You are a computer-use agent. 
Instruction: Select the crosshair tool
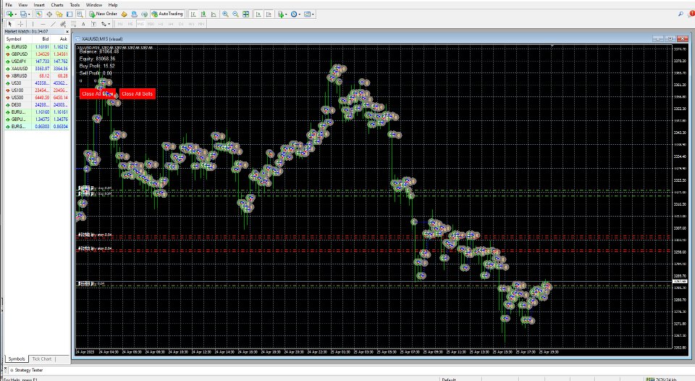[x=20, y=24]
